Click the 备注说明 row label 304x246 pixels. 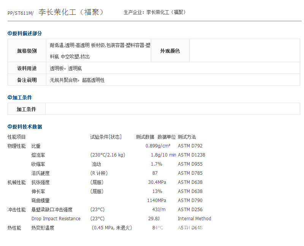(27, 80)
